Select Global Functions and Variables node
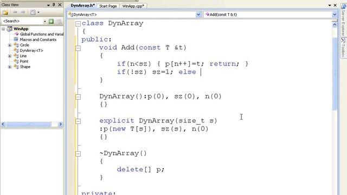 click(42, 34)
